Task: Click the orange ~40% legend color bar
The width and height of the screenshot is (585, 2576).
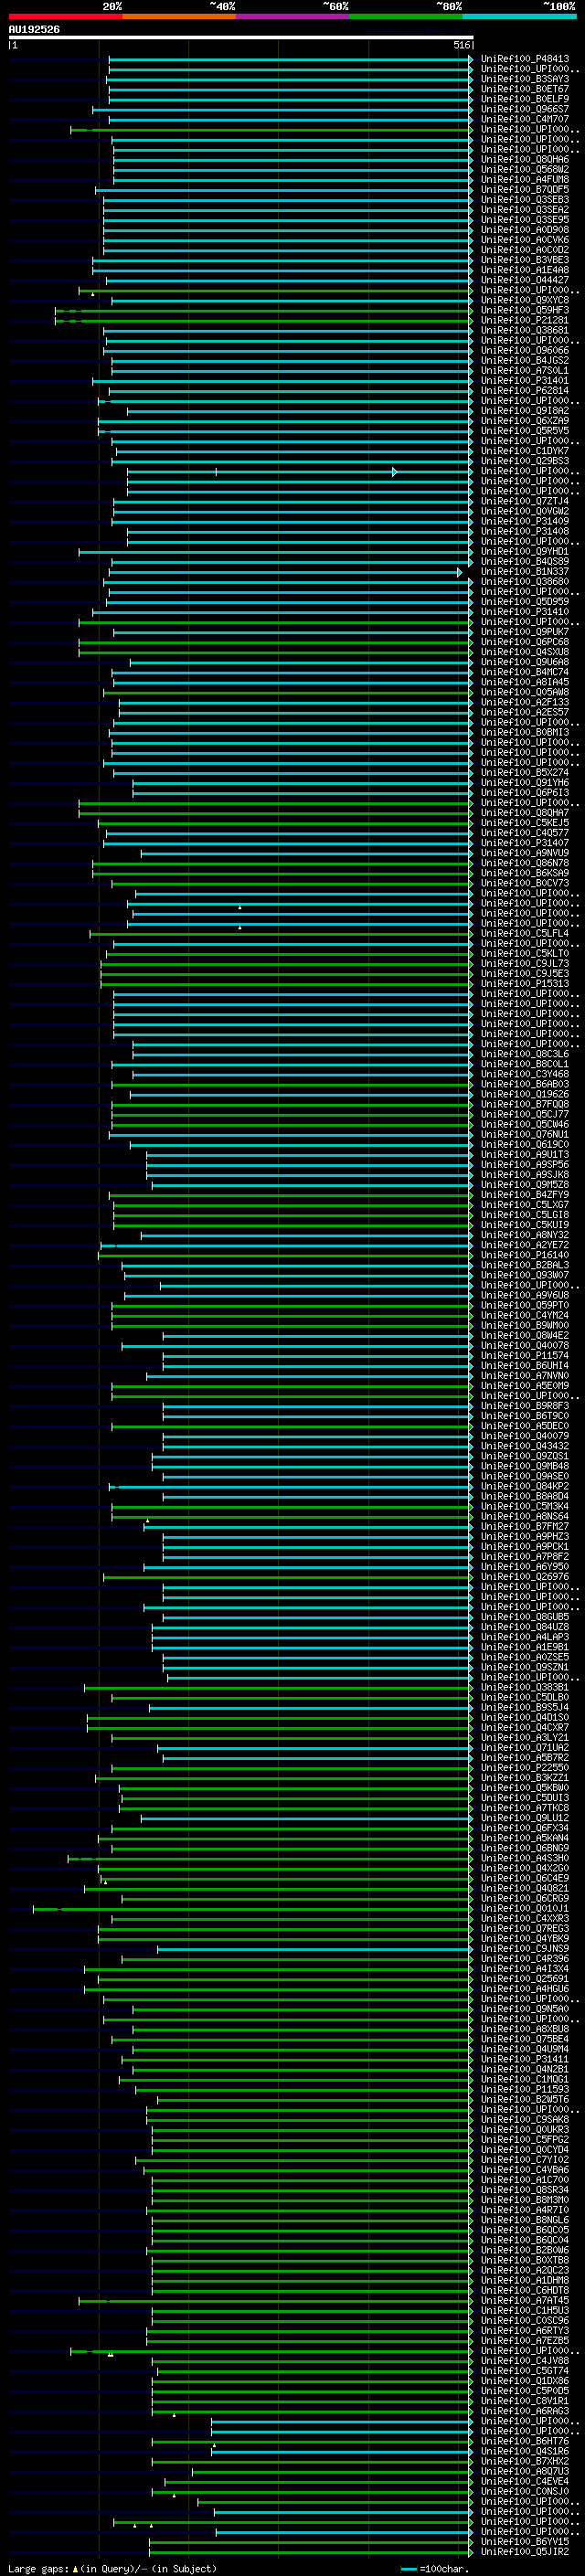Action: coord(179,16)
